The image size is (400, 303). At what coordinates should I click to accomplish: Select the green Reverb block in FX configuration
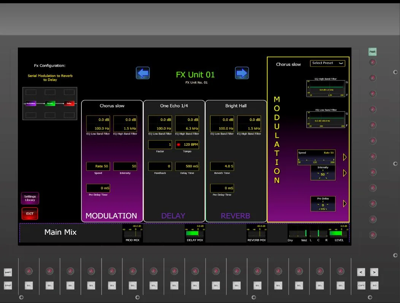click(x=50, y=104)
